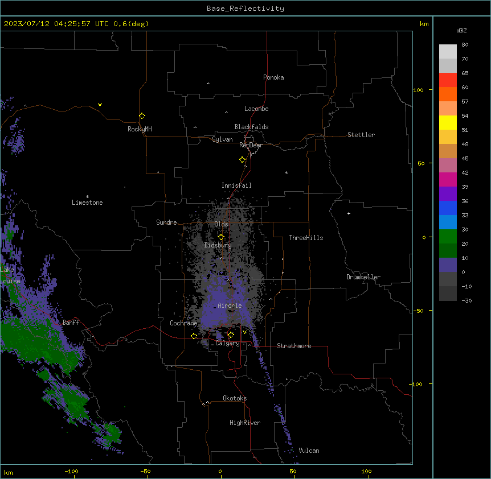491x479 pixels.
Task: Click the yellow diamond marker between Olds and Didsbury
Action: point(221,237)
